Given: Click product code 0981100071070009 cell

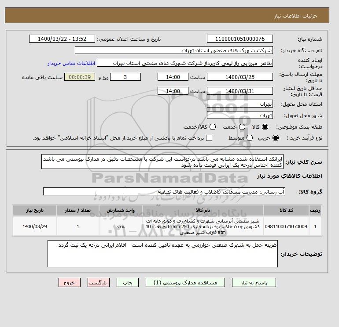Looking at the screenshot, I should point(286,226).
